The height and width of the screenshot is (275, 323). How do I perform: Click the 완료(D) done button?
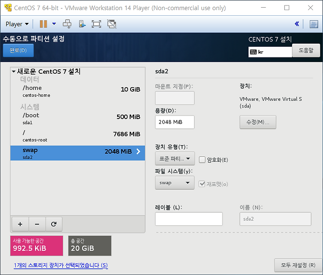point(18,50)
